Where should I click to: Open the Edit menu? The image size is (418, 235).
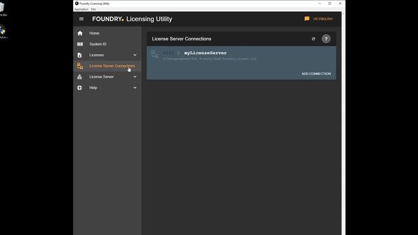click(93, 9)
